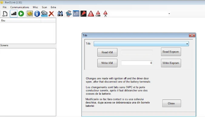Open the Scan menu
The width and height of the screenshot is (205, 119).
point(45,7)
